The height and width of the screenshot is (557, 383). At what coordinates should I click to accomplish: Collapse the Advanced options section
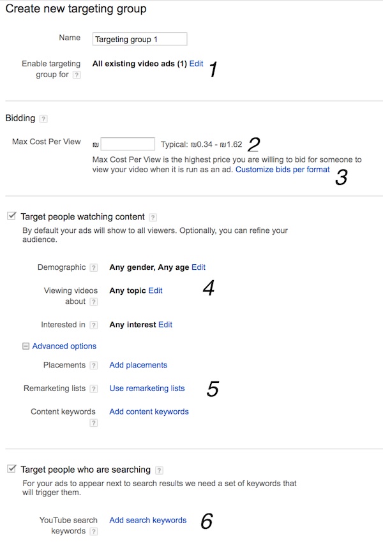(26, 346)
